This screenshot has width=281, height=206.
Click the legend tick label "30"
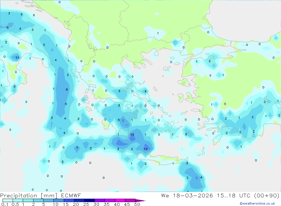(x=96, y=204)
